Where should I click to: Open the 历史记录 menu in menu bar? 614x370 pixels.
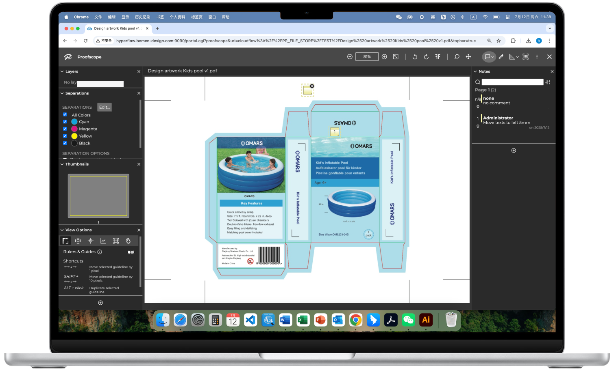tap(142, 17)
